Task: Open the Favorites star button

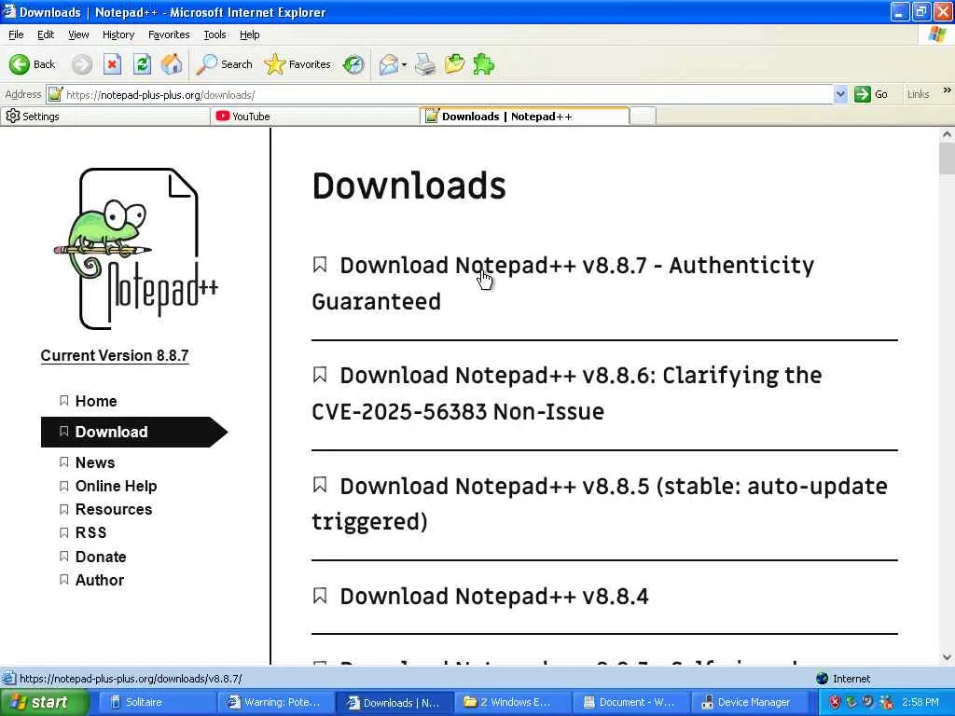Action: (298, 64)
